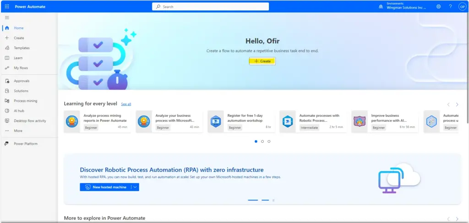469x223 pixels.
Task: Open the app launcher waffle icon
Action: coord(7,6)
